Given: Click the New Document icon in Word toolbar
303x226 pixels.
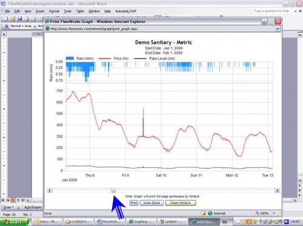Looking at the screenshot, I should (6, 19).
